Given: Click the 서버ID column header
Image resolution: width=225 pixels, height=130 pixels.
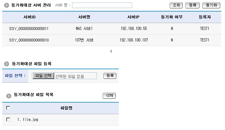Looking at the screenshot, I should click(x=29, y=17).
